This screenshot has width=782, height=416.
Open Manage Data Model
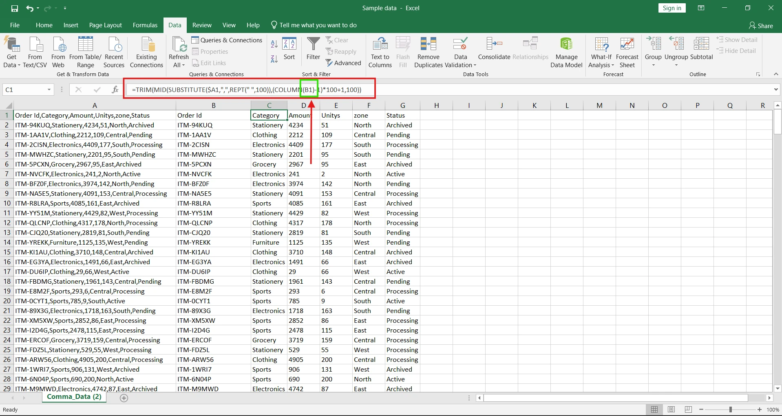pos(566,51)
